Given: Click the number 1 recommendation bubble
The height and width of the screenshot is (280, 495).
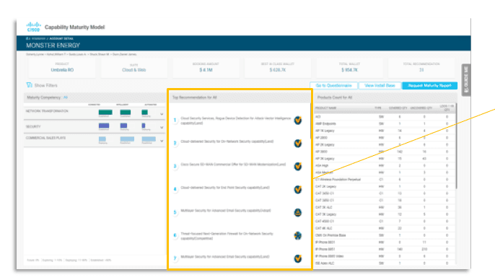Looking at the screenshot, I should click(175, 121).
